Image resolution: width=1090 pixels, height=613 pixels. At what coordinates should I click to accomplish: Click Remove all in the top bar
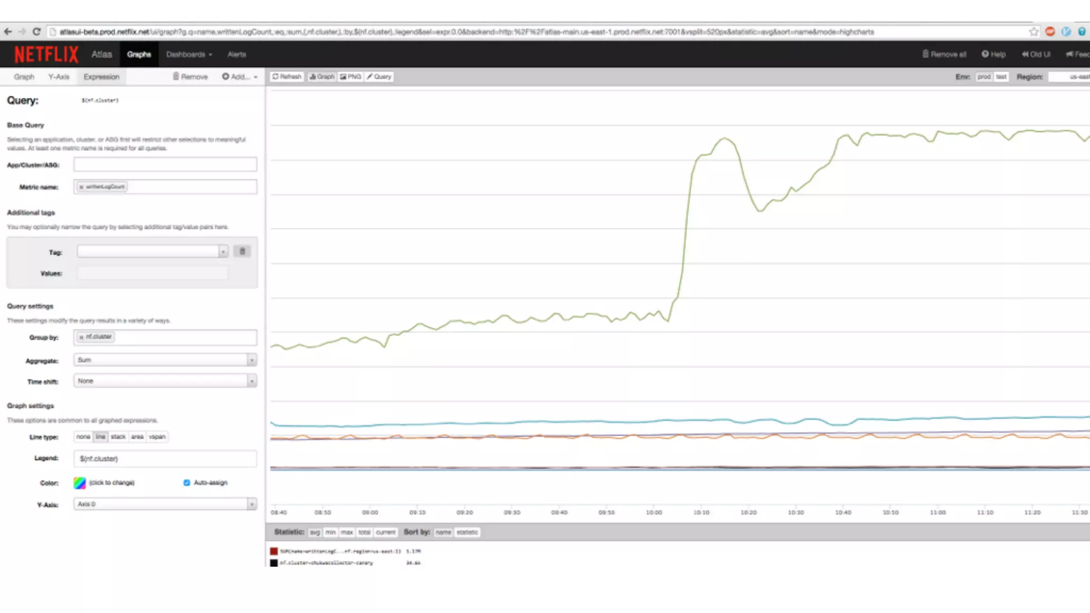[944, 54]
